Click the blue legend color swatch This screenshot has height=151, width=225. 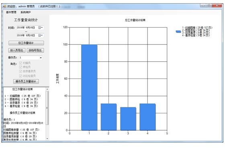(178, 32)
